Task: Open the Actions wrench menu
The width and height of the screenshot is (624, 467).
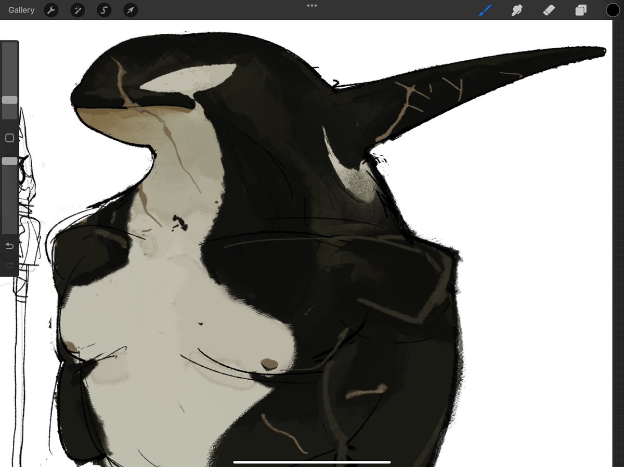Action: tap(51, 10)
